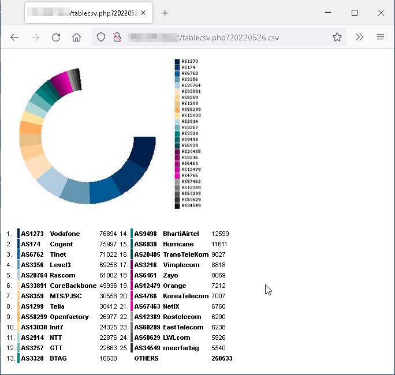Screen dimensions: 395x375
Task: Click the Rostelecom name cell
Action: (x=182, y=317)
